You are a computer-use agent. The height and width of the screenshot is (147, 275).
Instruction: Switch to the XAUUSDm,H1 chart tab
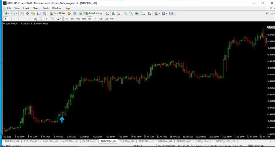pos(50,141)
